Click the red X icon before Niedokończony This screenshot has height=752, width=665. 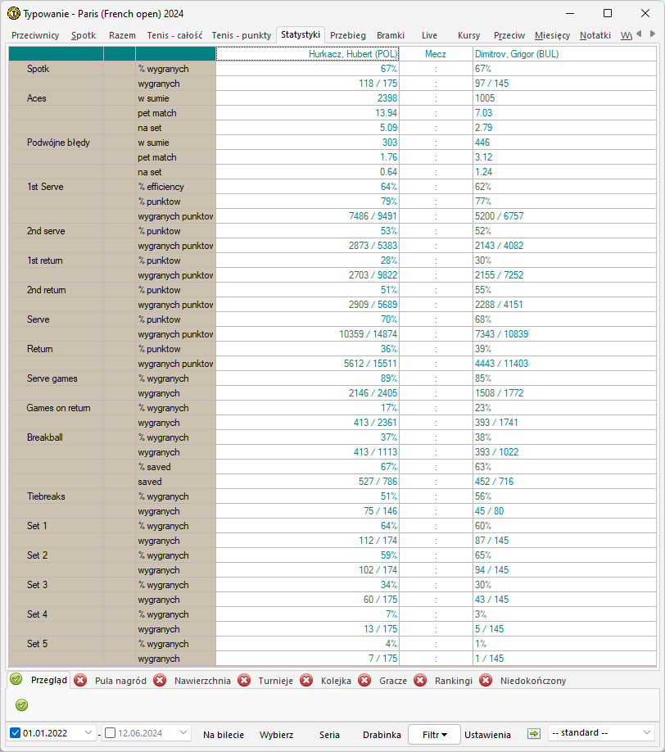point(486,681)
